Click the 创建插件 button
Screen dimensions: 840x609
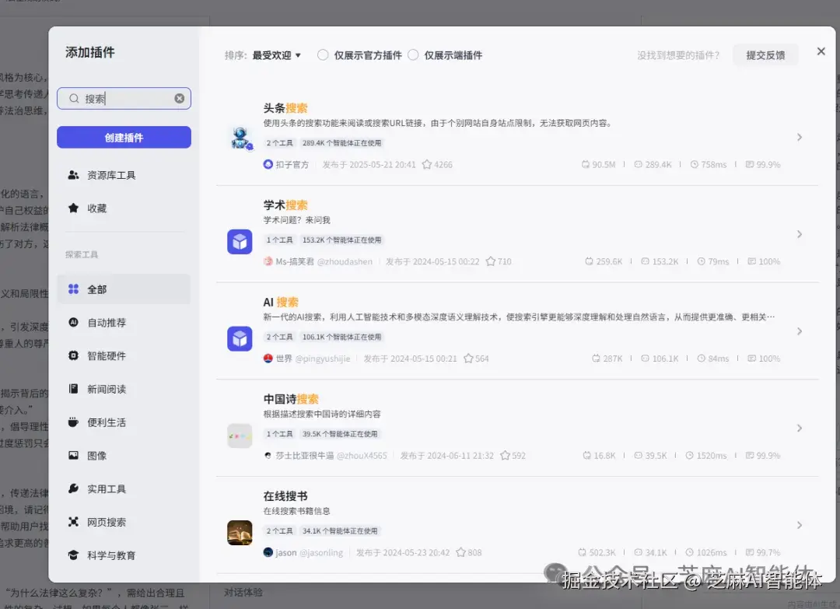click(124, 136)
